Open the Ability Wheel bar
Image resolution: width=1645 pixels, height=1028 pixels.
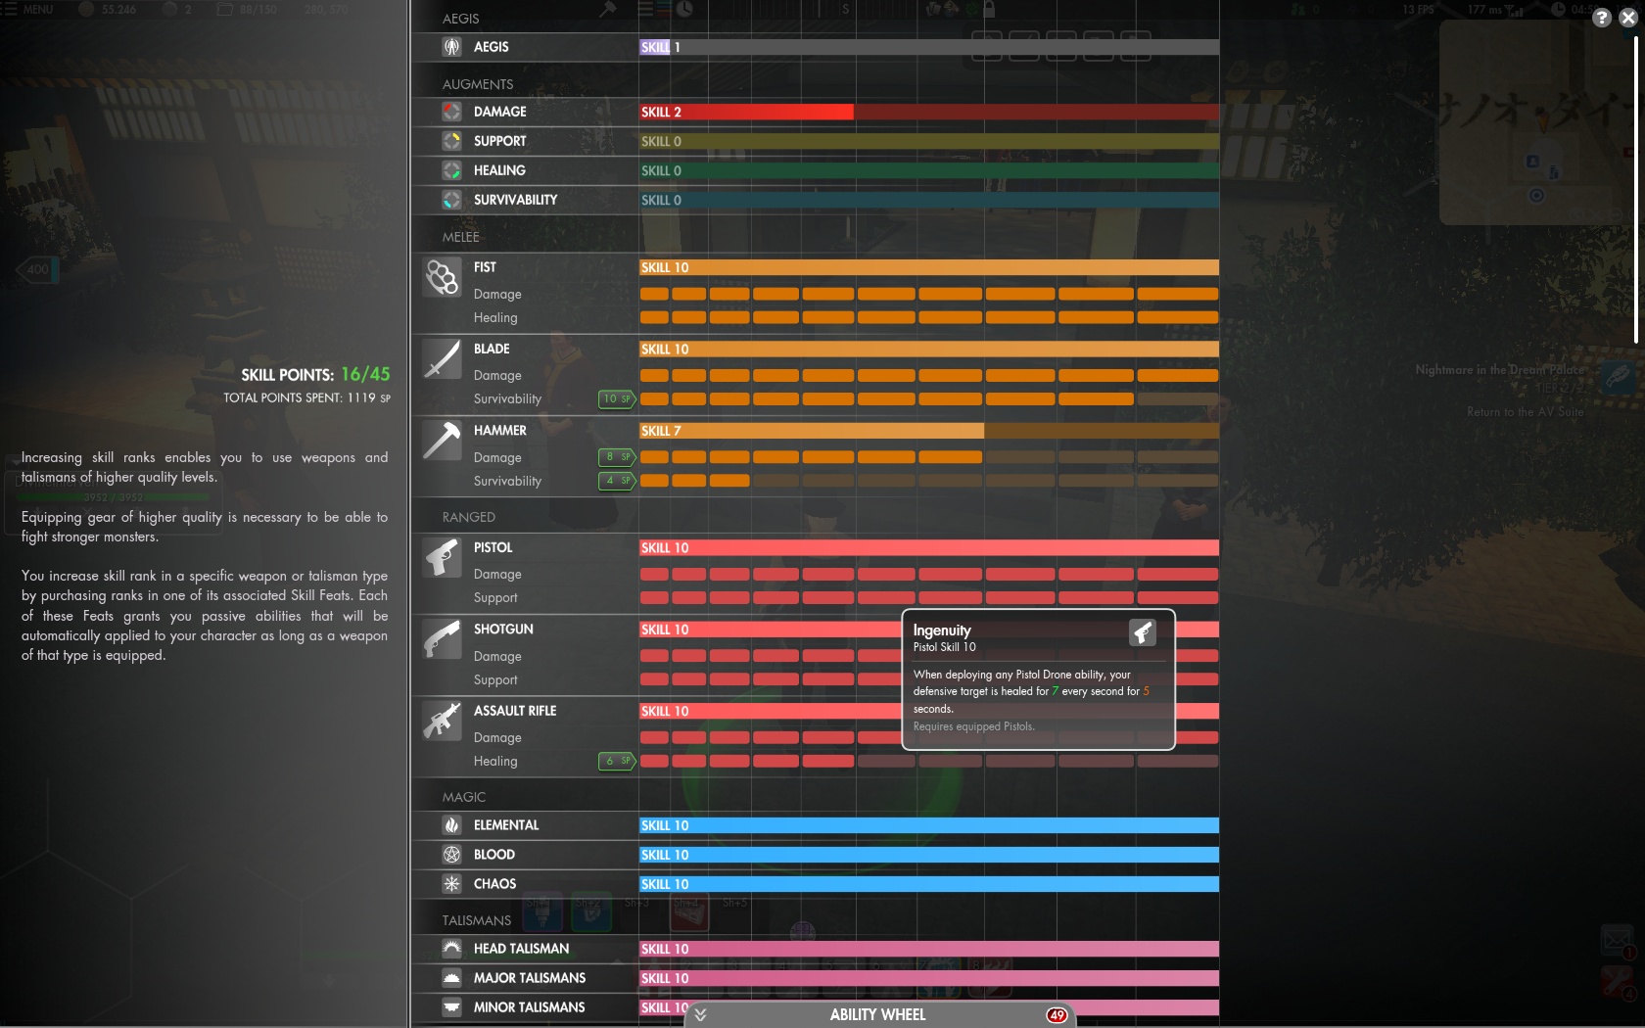pyautogui.click(x=879, y=1015)
